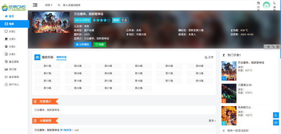Open the green user avatar
This screenshot has width=281, height=134.
(x=266, y=5)
